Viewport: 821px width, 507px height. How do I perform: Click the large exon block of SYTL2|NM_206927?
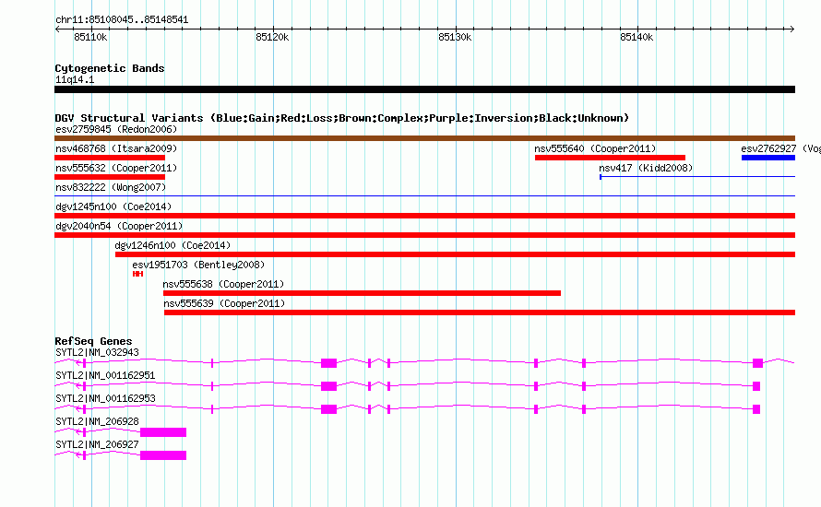[163, 455]
